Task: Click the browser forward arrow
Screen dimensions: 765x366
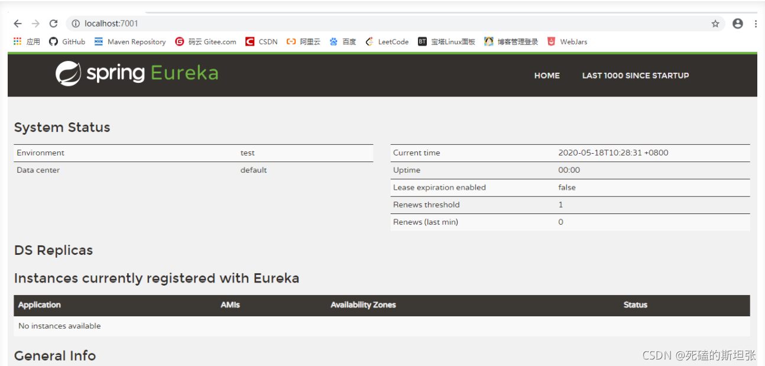Action: coord(35,24)
